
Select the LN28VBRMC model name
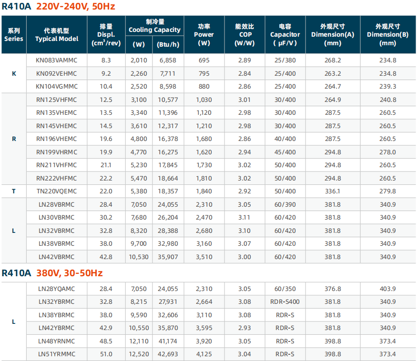coord(56,205)
